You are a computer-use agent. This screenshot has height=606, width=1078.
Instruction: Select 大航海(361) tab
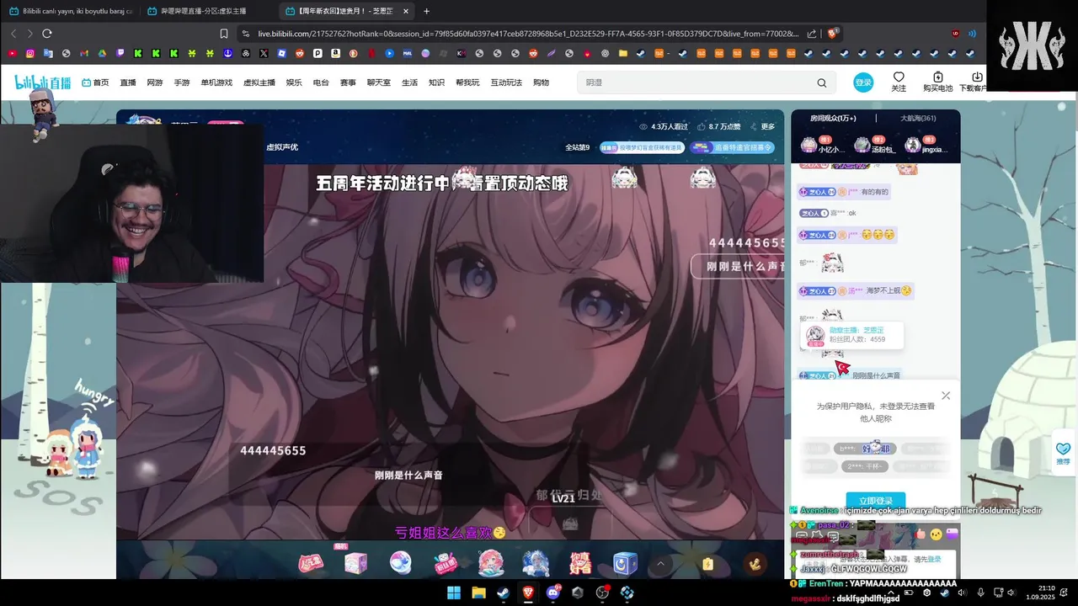point(918,119)
